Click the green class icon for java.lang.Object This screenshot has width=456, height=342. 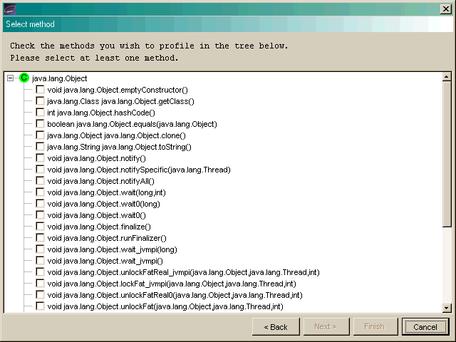(x=24, y=78)
